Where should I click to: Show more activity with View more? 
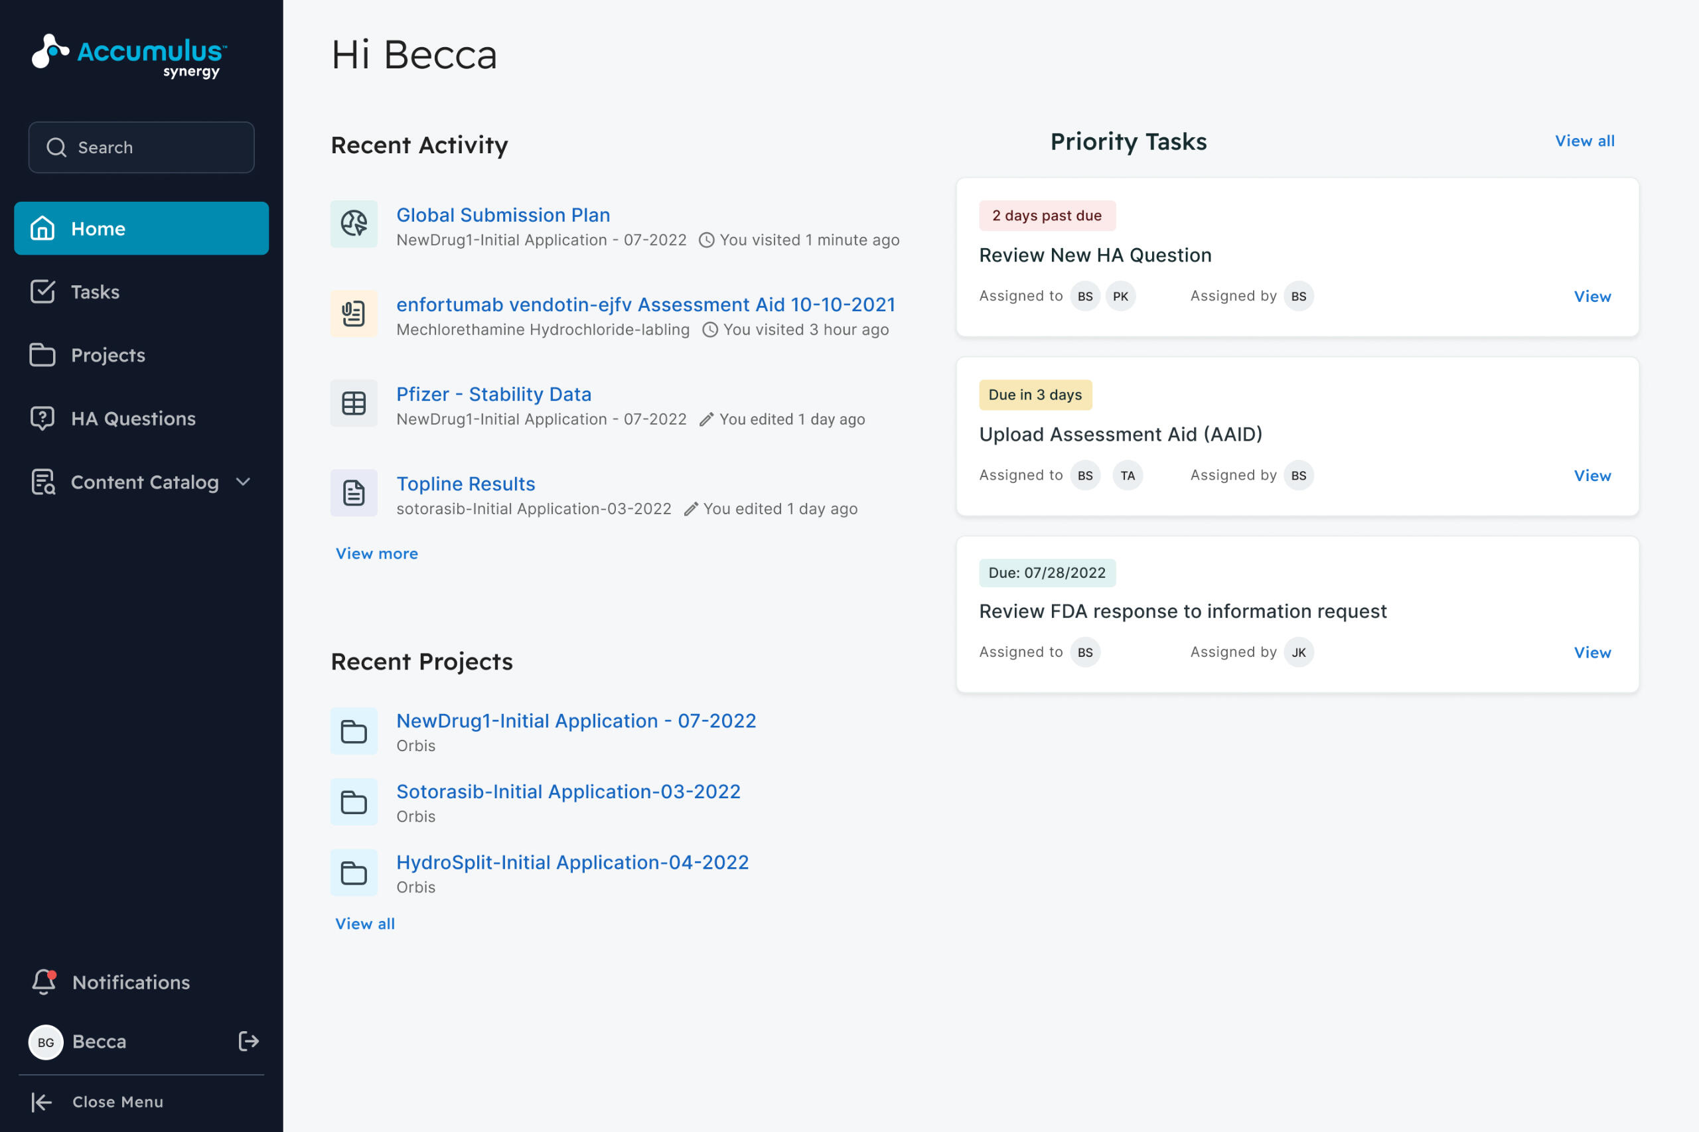[x=376, y=553]
